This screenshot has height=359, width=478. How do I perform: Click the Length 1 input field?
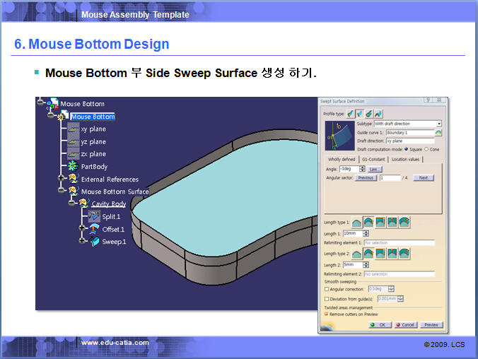coord(351,233)
